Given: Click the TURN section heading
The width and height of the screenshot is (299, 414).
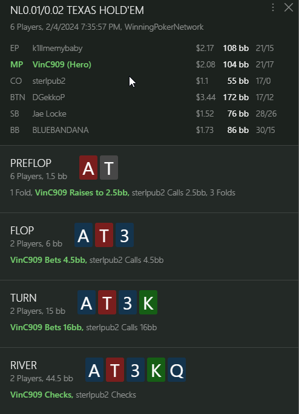Looking at the screenshot, I should click(24, 298).
